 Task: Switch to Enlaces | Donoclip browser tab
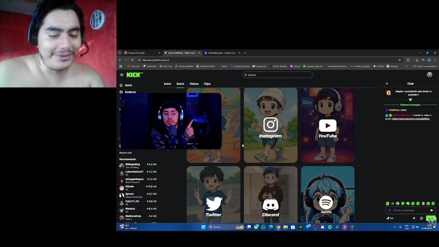coord(142,53)
